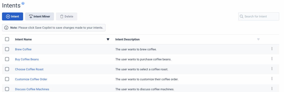The image size is (284, 92).
Task: Focus the Search for Intent field
Action: click(x=259, y=16)
